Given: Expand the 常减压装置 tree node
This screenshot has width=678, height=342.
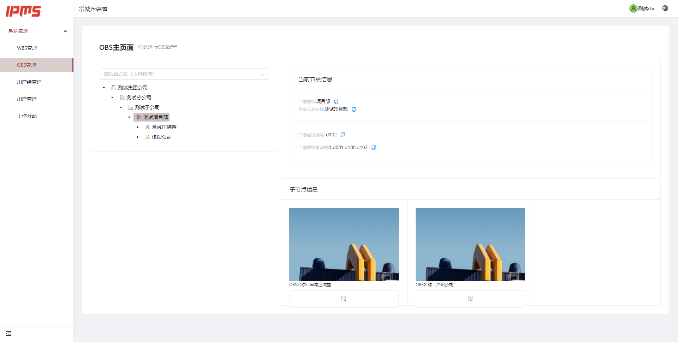Looking at the screenshot, I should (138, 127).
